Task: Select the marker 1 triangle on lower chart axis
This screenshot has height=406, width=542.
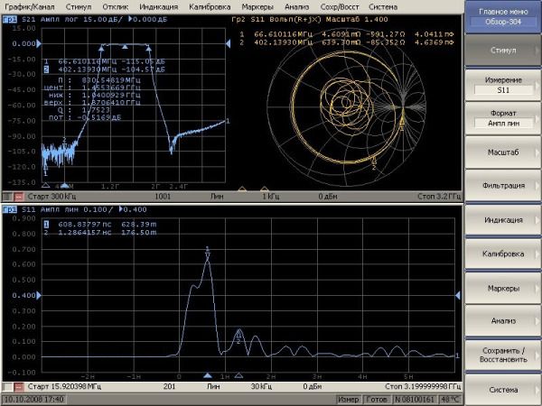Action: click(x=207, y=374)
